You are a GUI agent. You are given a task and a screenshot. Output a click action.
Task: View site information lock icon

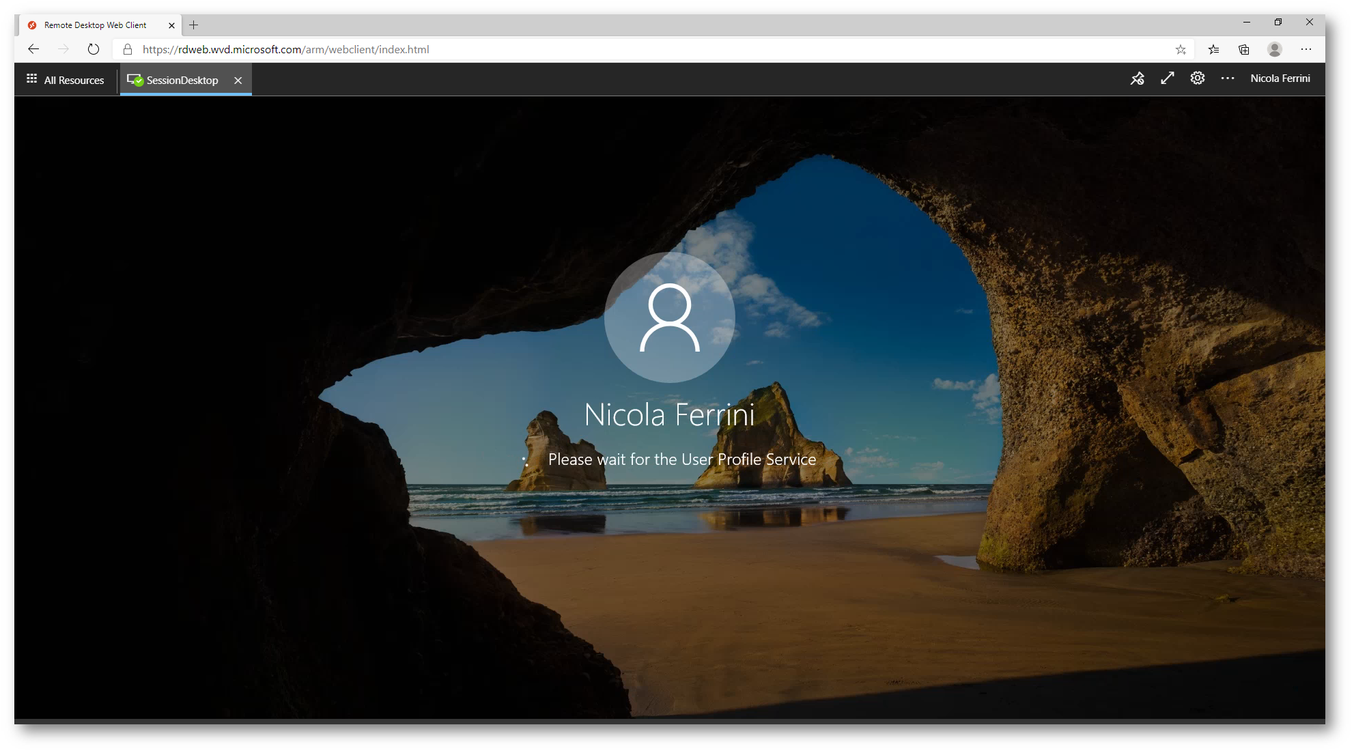pyautogui.click(x=127, y=49)
